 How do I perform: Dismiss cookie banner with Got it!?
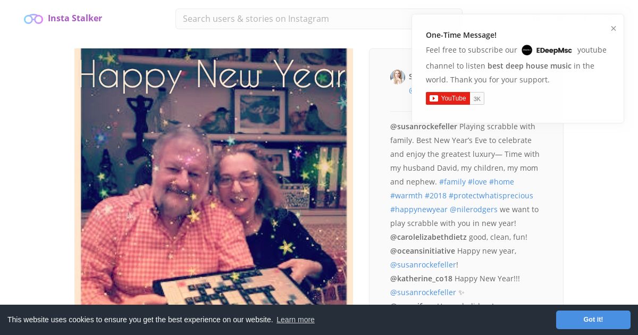593,320
